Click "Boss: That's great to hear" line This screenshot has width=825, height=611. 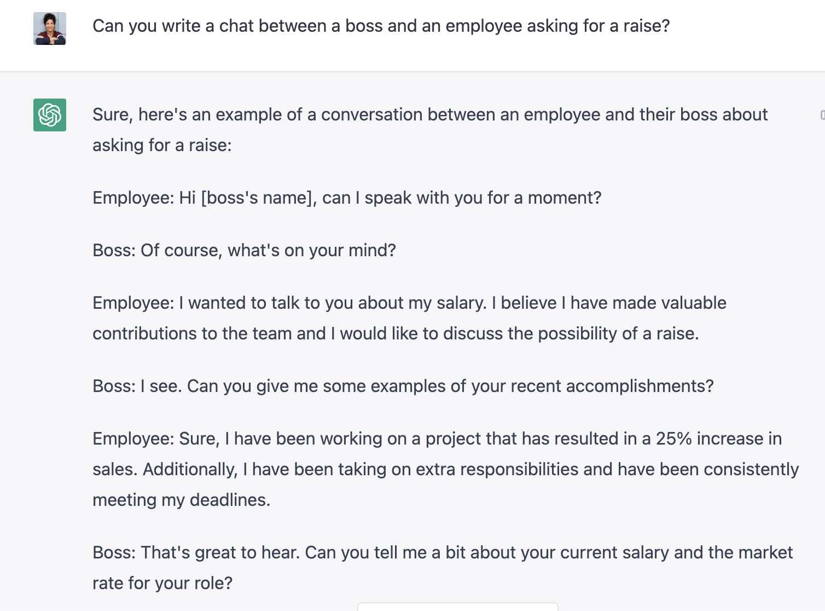click(x=442, y=553)
